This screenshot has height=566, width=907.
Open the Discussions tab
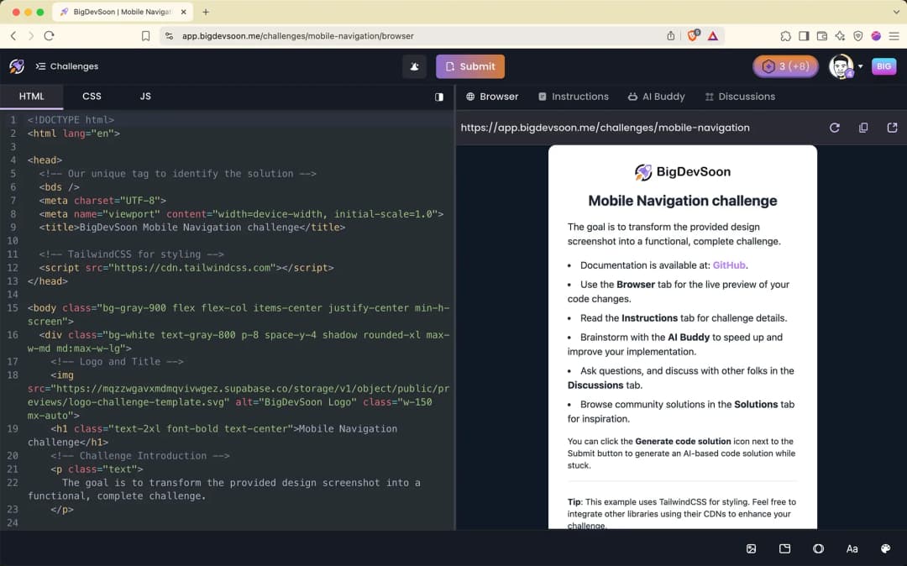[x=740, y=97]
